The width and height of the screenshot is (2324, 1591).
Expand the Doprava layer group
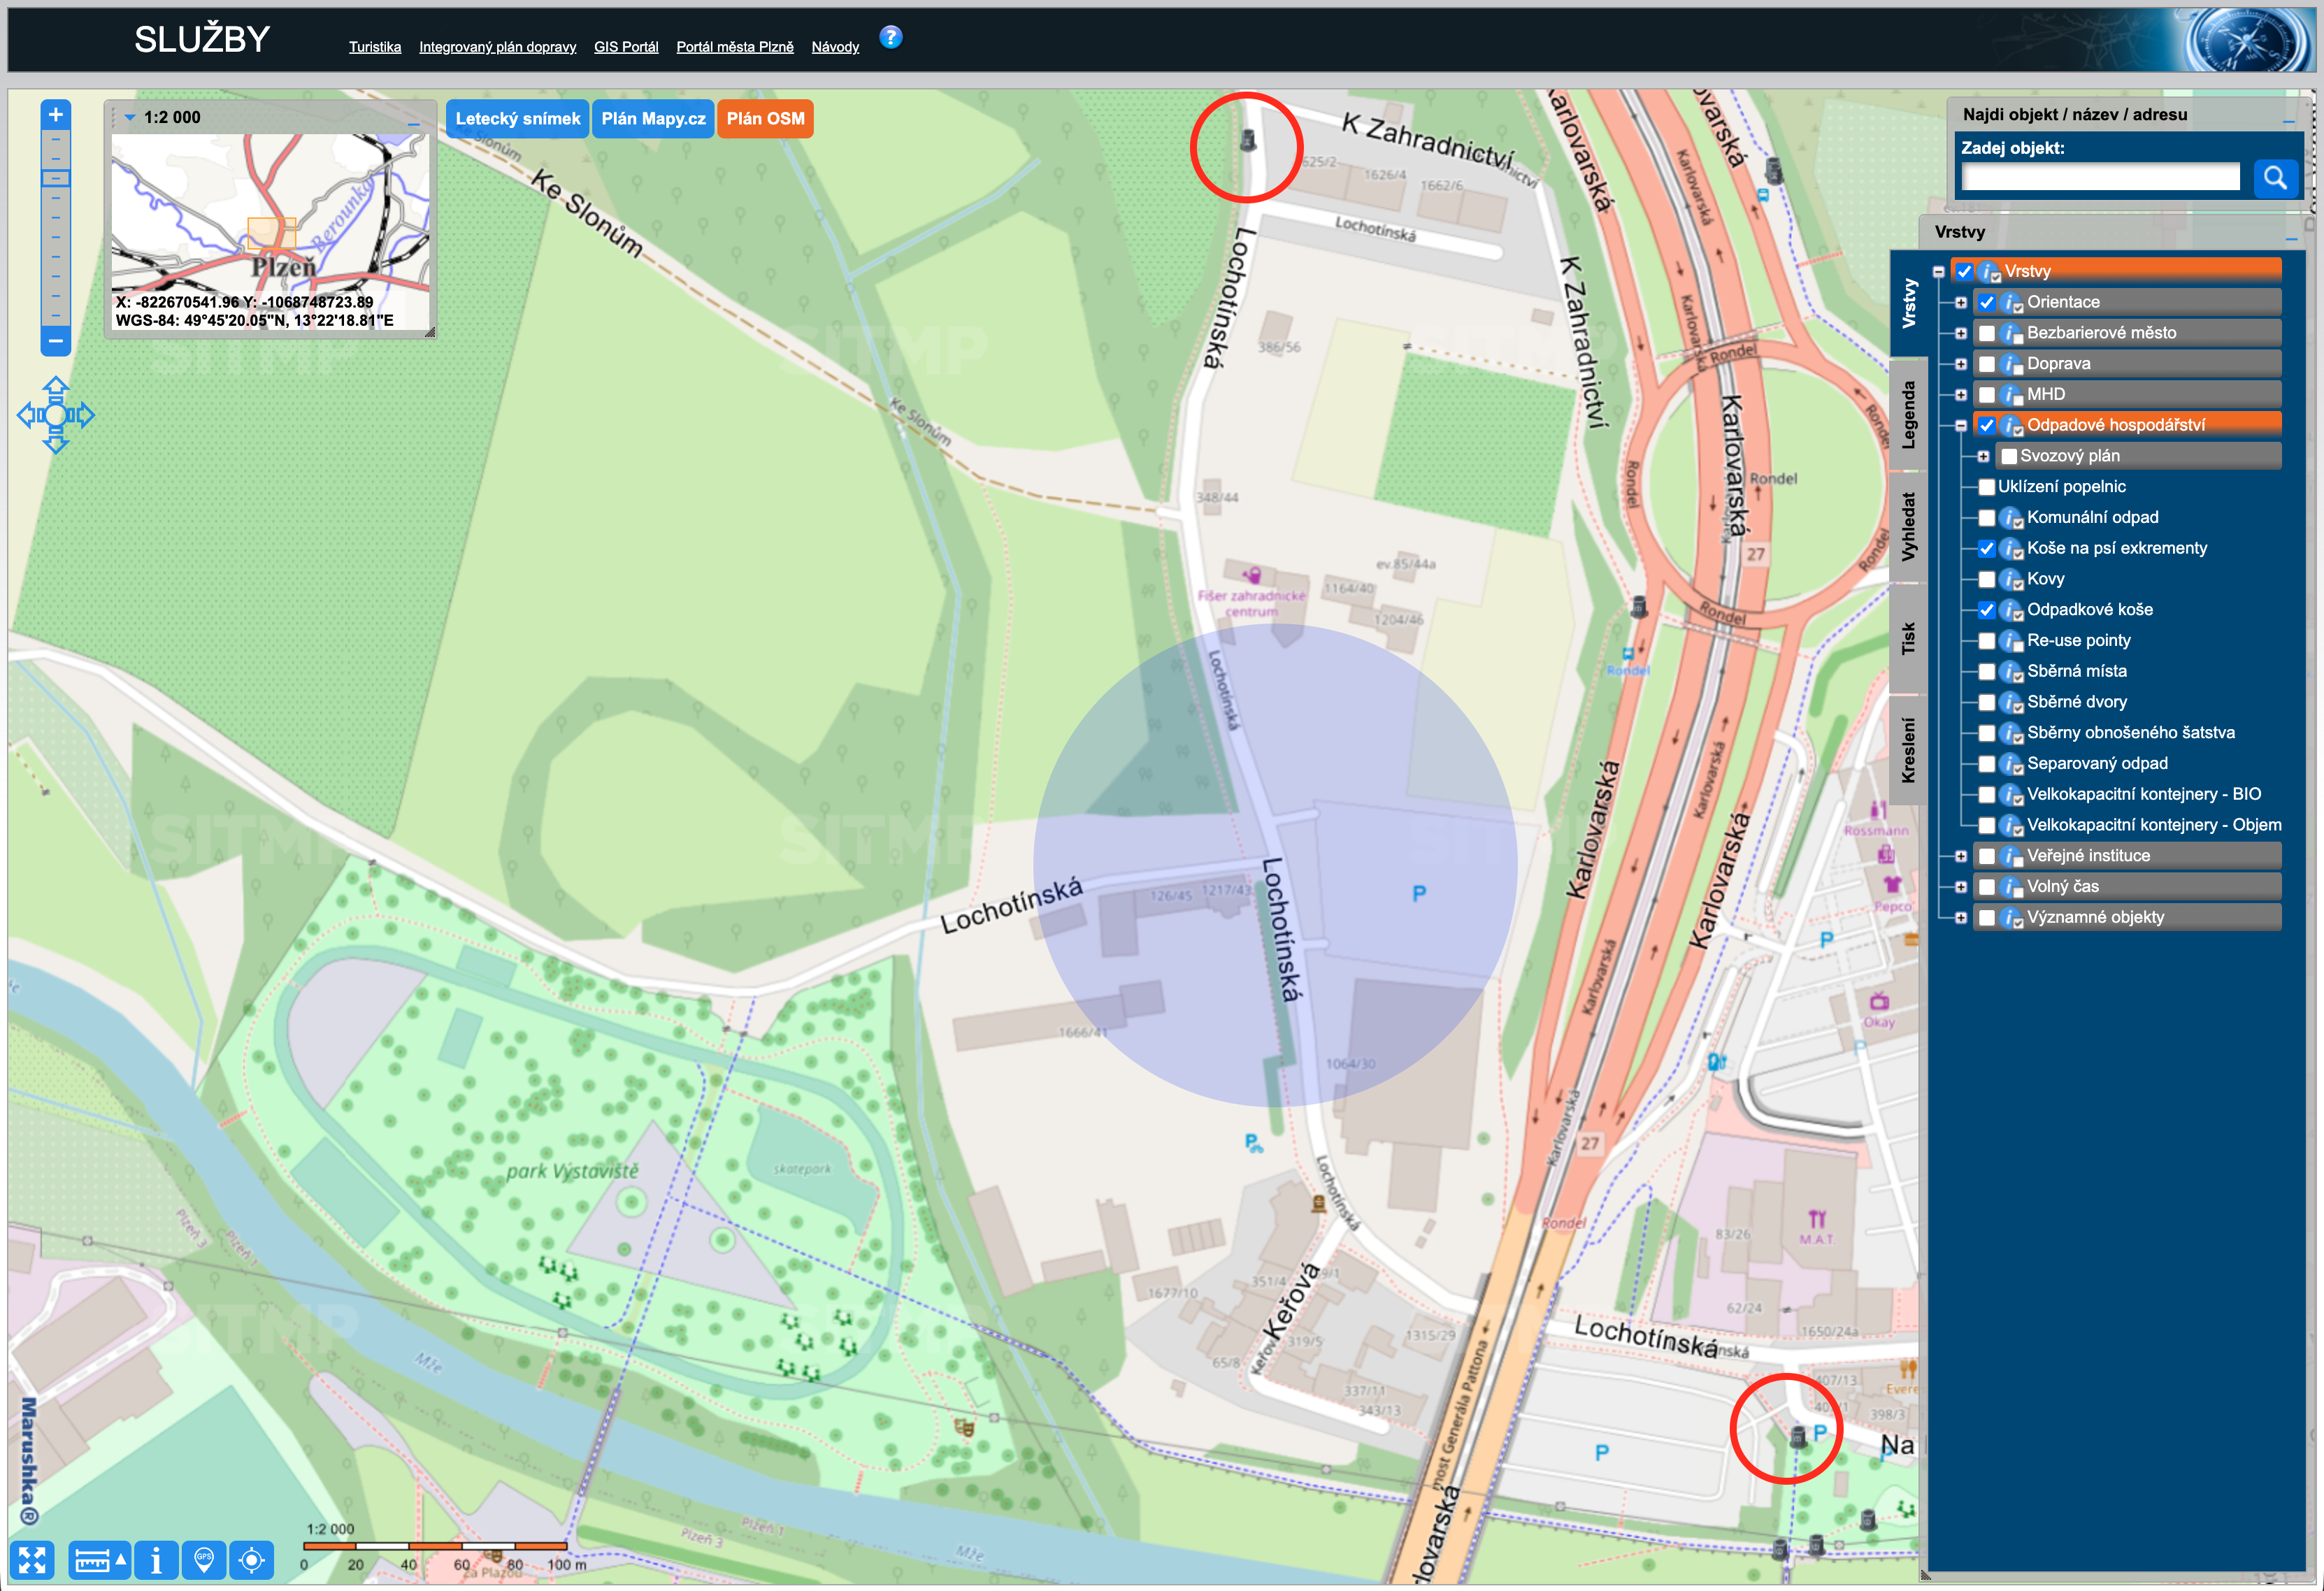point(1960,364)
